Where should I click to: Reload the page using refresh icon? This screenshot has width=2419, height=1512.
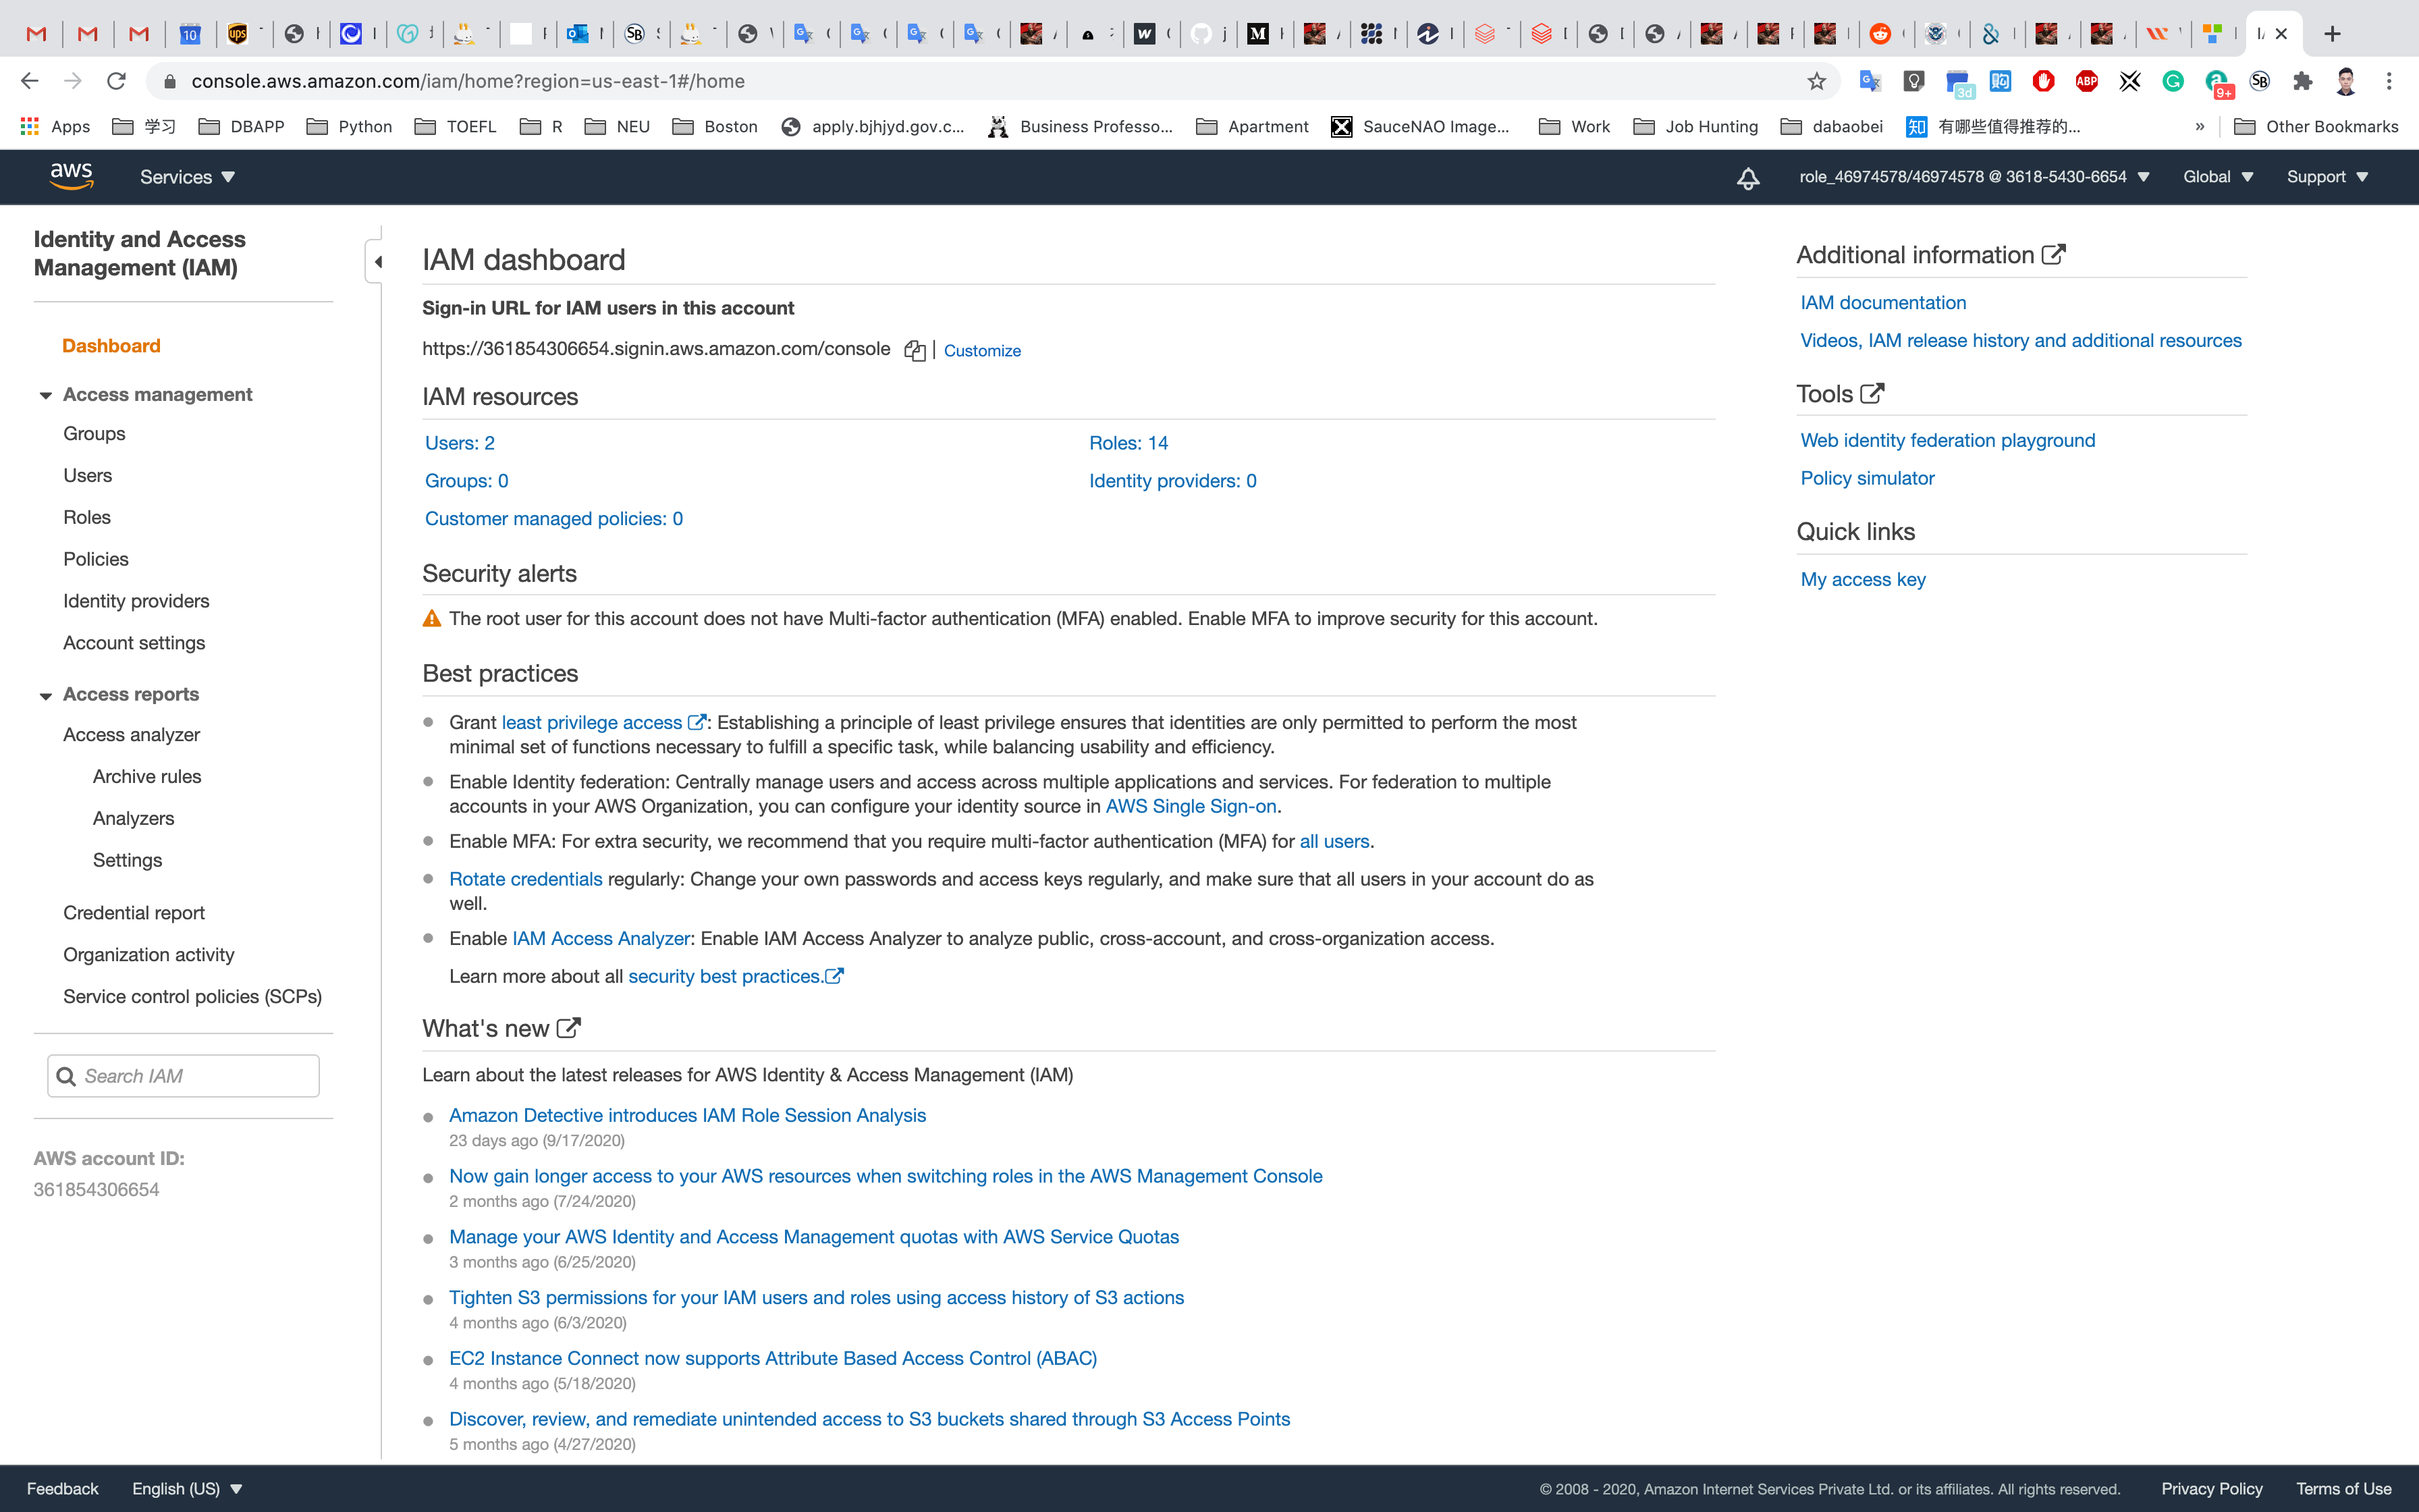click(x=116, y=81)
